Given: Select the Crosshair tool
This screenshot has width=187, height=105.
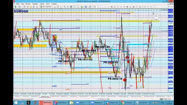Looking at the screenshot, I should (x=98, y=7).
